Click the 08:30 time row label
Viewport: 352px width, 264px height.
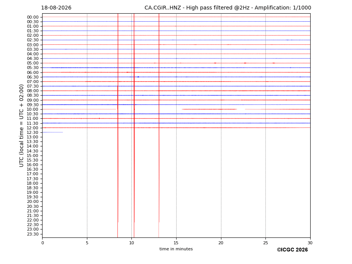[x=33, y=96]
